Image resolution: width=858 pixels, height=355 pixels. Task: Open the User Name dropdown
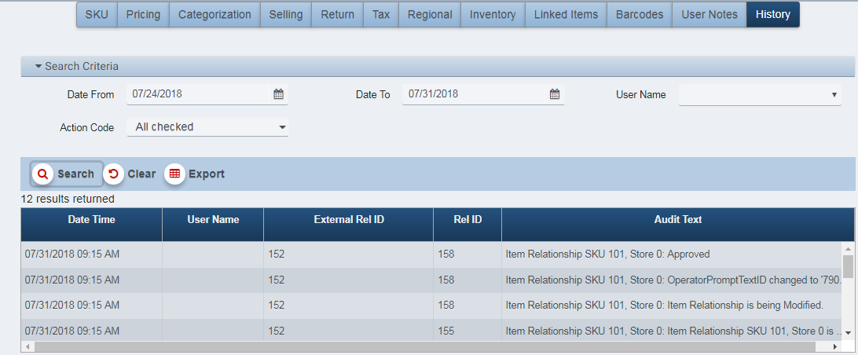click(x=759, y=95)
